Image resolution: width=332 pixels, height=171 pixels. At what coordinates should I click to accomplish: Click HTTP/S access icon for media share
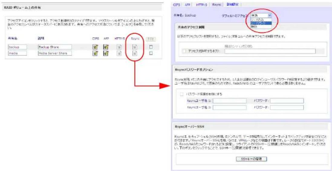pyautogui.click(x=120, y=53)
